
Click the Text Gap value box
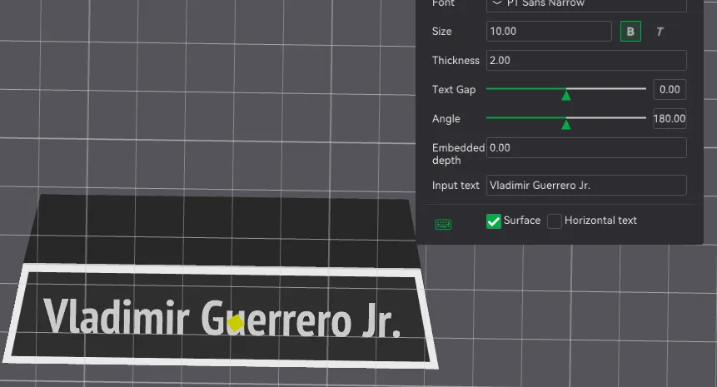(670, 90)
